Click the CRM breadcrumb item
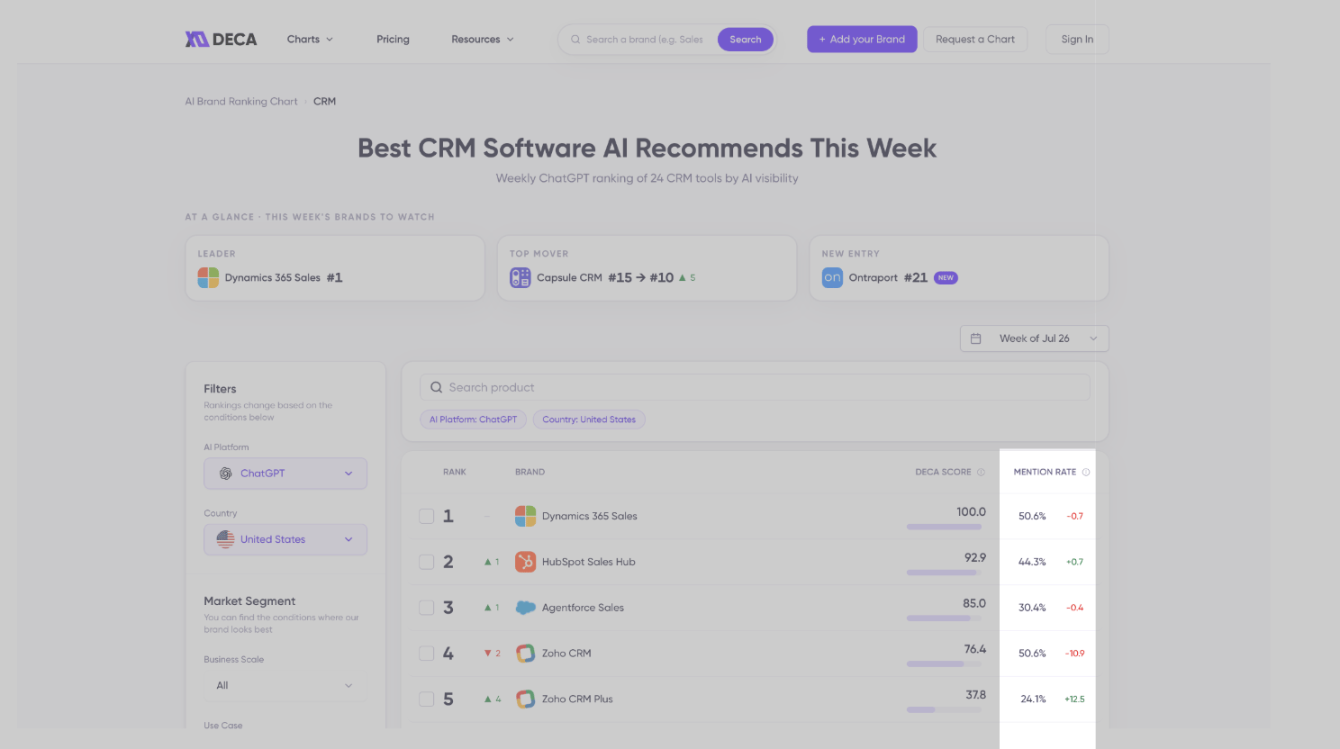The height and width of the screenshot is (749, 1340). click(324, 102)
